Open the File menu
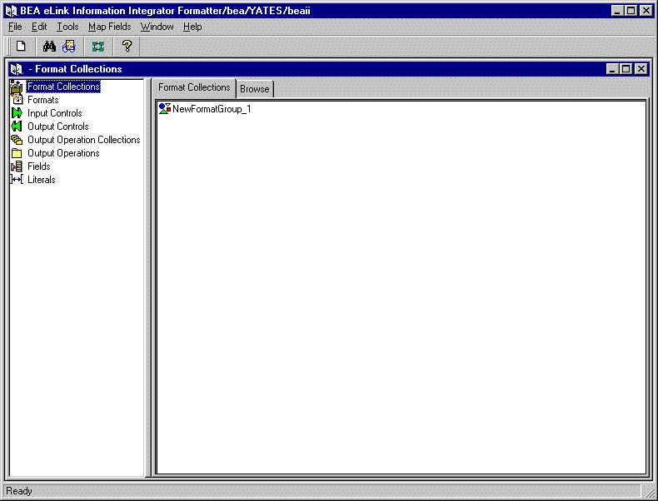Image resolution: width=658 pixels, height=501 pixels. click(15, 27)
